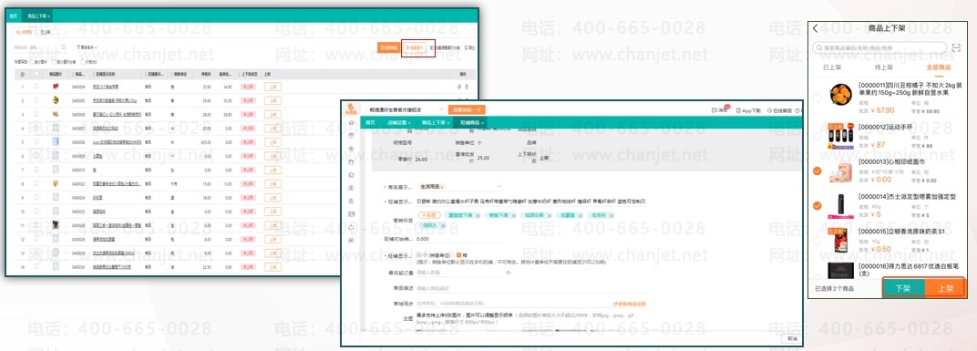Click the fourth icon in the detail window sidebar
Screen dimensions: 977x351
(352, 162)
